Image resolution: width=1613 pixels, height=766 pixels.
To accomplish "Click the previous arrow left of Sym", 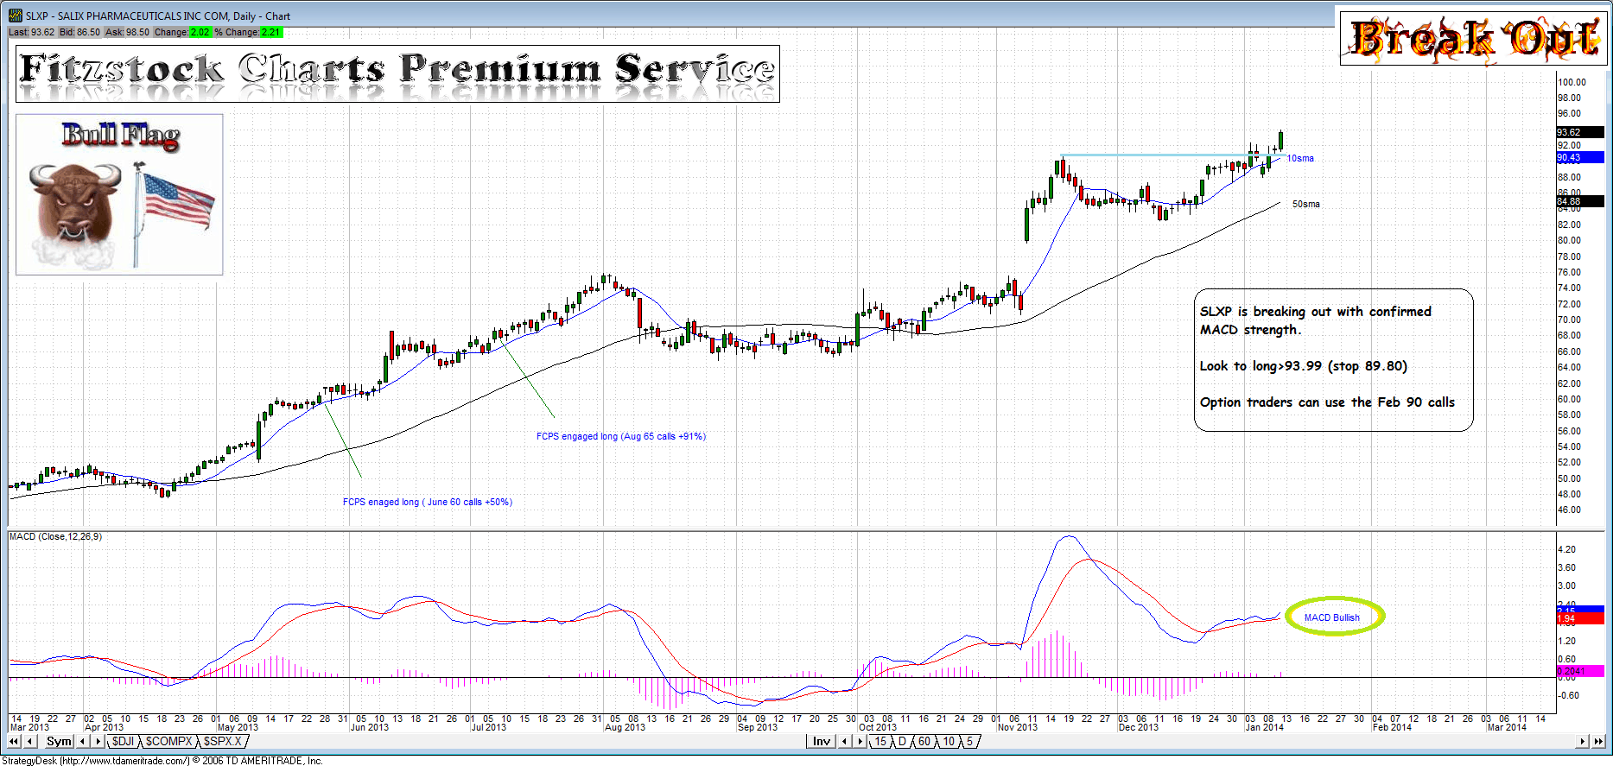I will 30,741.
